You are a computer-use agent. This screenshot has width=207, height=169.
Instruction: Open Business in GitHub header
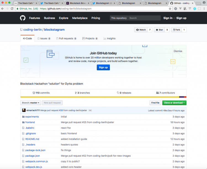(x=49, y=18)
